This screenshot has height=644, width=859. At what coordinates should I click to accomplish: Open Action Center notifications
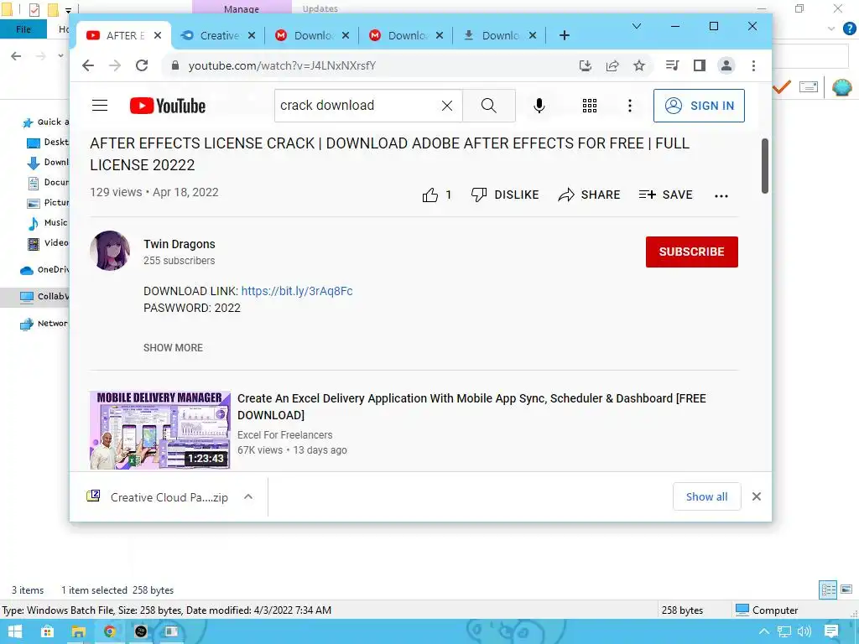coord(831,631)
